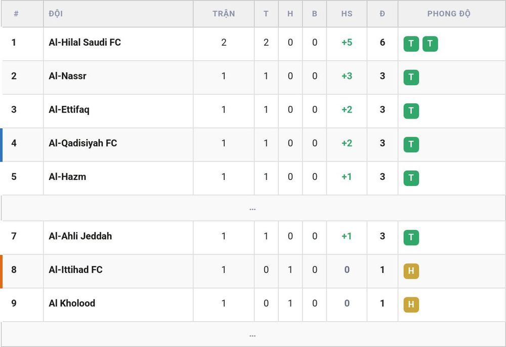Click Al-Ahli Jeddah's green T form badge
The width and height of the screenshot is (506, 347).
pyautogui.click(x=411, y=238)
